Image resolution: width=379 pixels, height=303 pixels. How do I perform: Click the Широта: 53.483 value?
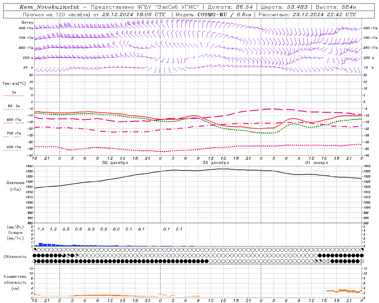point(284,7)
